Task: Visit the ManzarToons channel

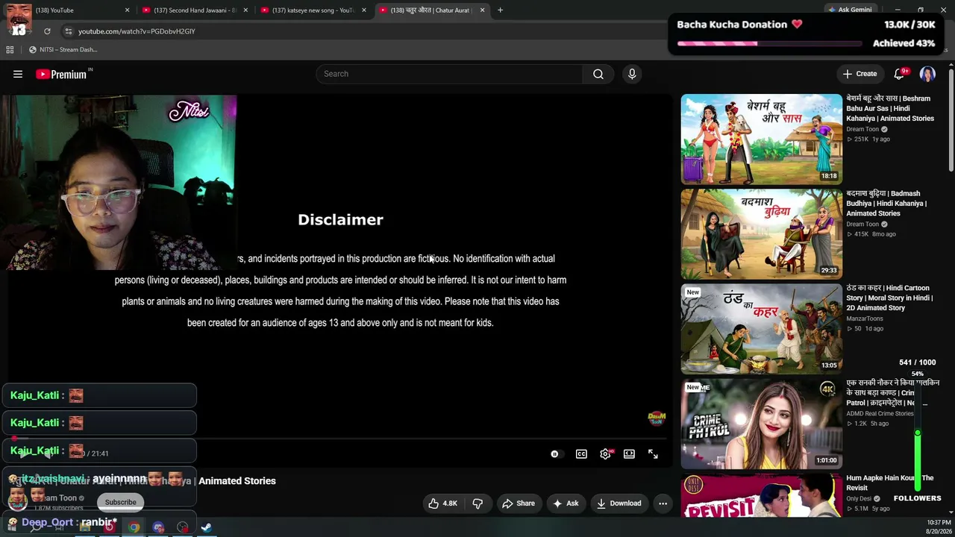Action: coord(865,318)
